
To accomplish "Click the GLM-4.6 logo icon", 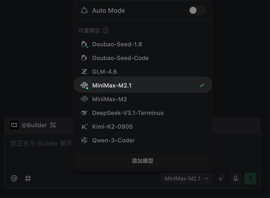I will [x=84, y=72].
